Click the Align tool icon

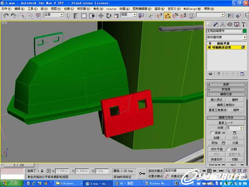coord(238,16)
